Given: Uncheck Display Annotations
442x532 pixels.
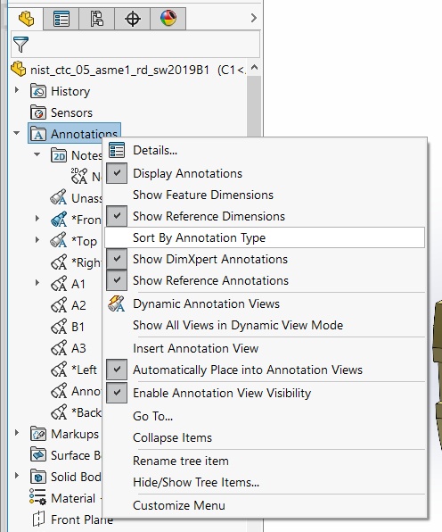Looking at the screenshot, I should [117, 173].
